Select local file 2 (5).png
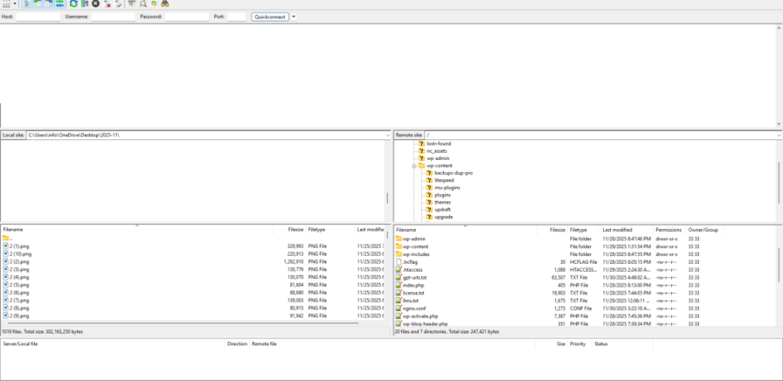Image resolution: width=783 pixels, height=381 pixels. click(x=19, y=284)
